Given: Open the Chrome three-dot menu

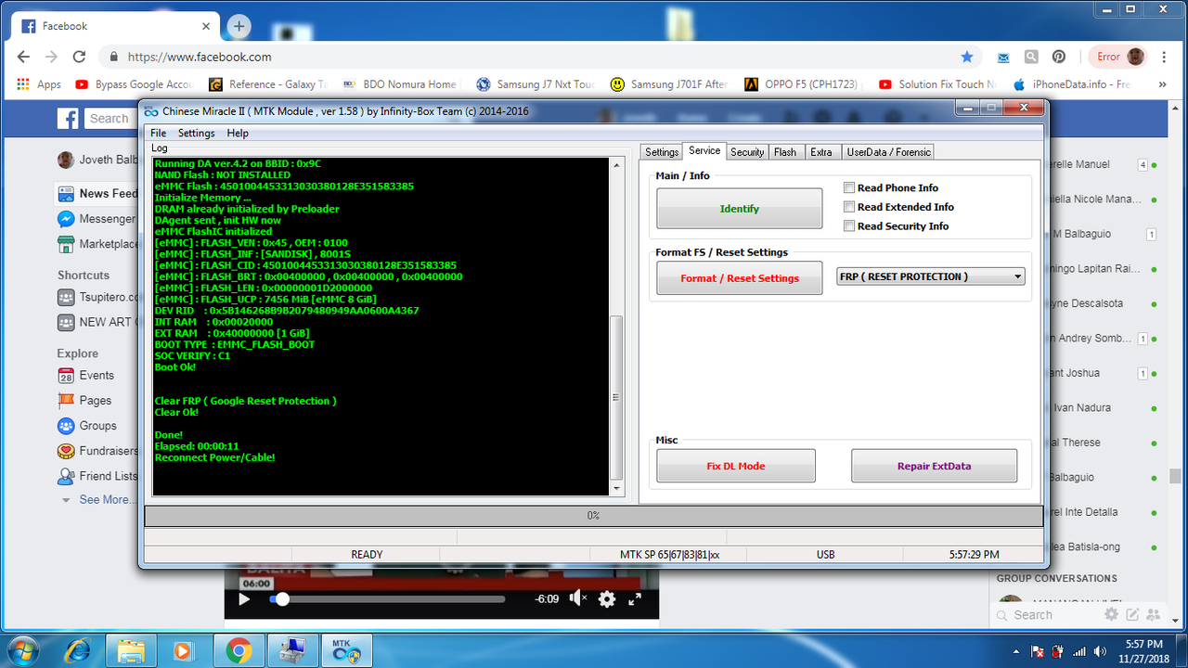Looking at the screenshot, I should point(1166,57).
